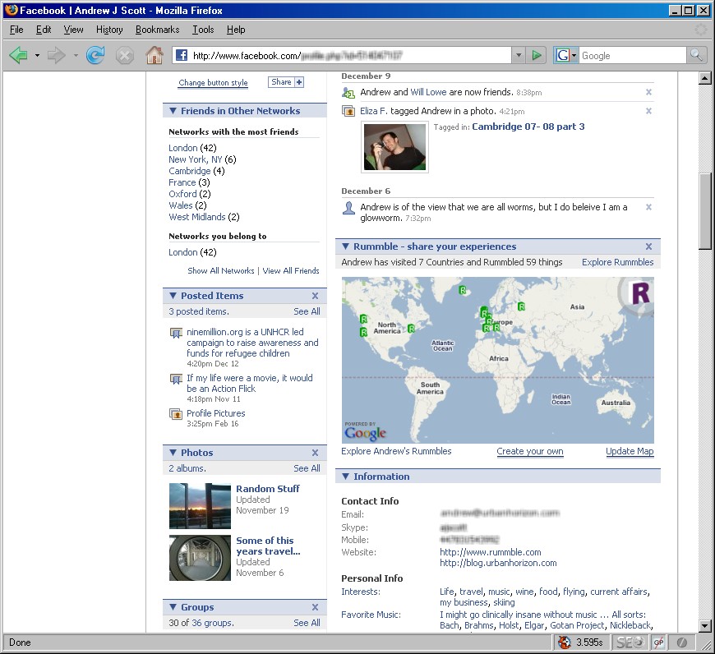
Task: Click the green Back arrow button
Action: pos(19,56)
